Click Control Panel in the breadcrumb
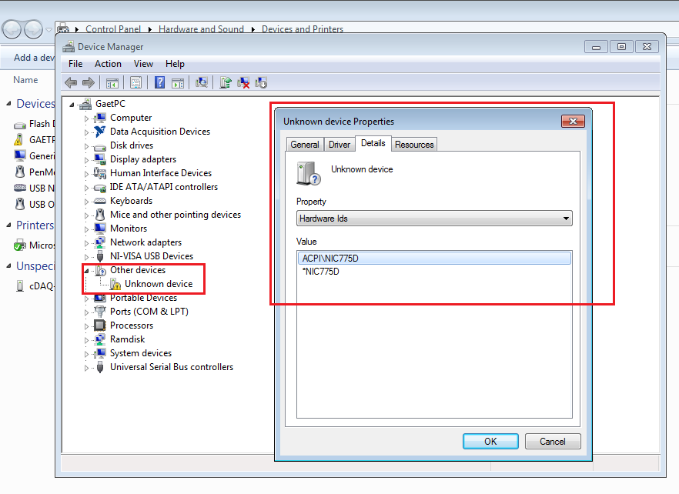This screenshot has width=679, height=494. [x=113, y=29]
